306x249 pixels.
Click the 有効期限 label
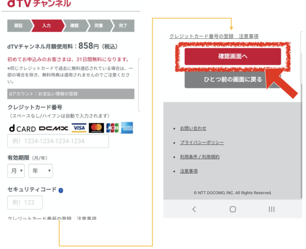pos(18,158)
